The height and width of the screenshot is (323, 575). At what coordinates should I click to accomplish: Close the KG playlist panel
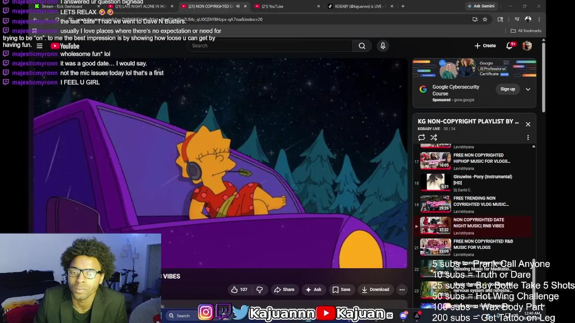(x=528, y=124)
